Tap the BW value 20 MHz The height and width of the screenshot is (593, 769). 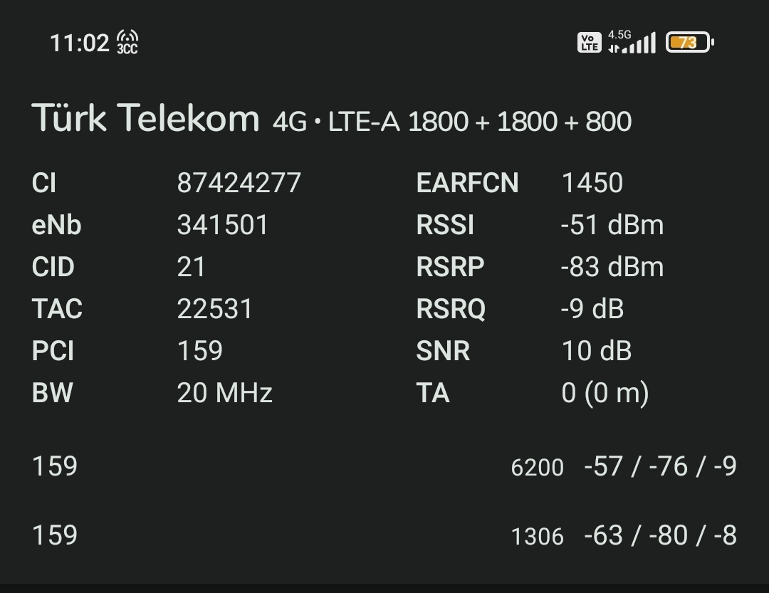pos(225,393)
